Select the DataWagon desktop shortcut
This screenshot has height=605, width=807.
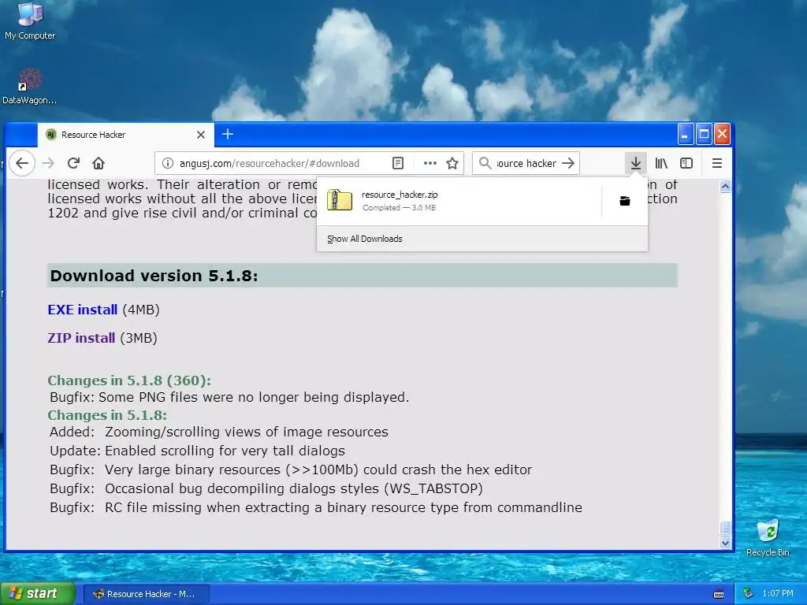tap(29, 87)
